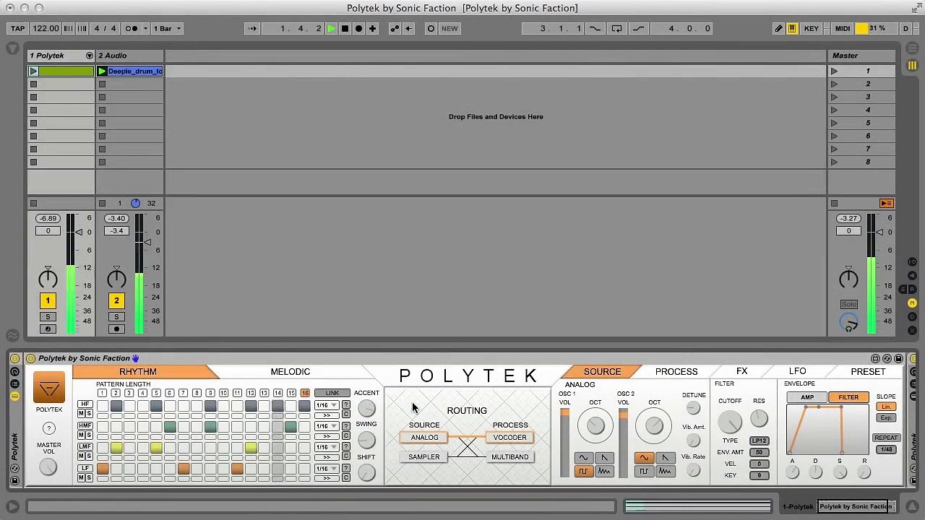Click the LINK button in rhythm section
The width and height of the screenshot is (925, 520).
click(x=332, y=393)
